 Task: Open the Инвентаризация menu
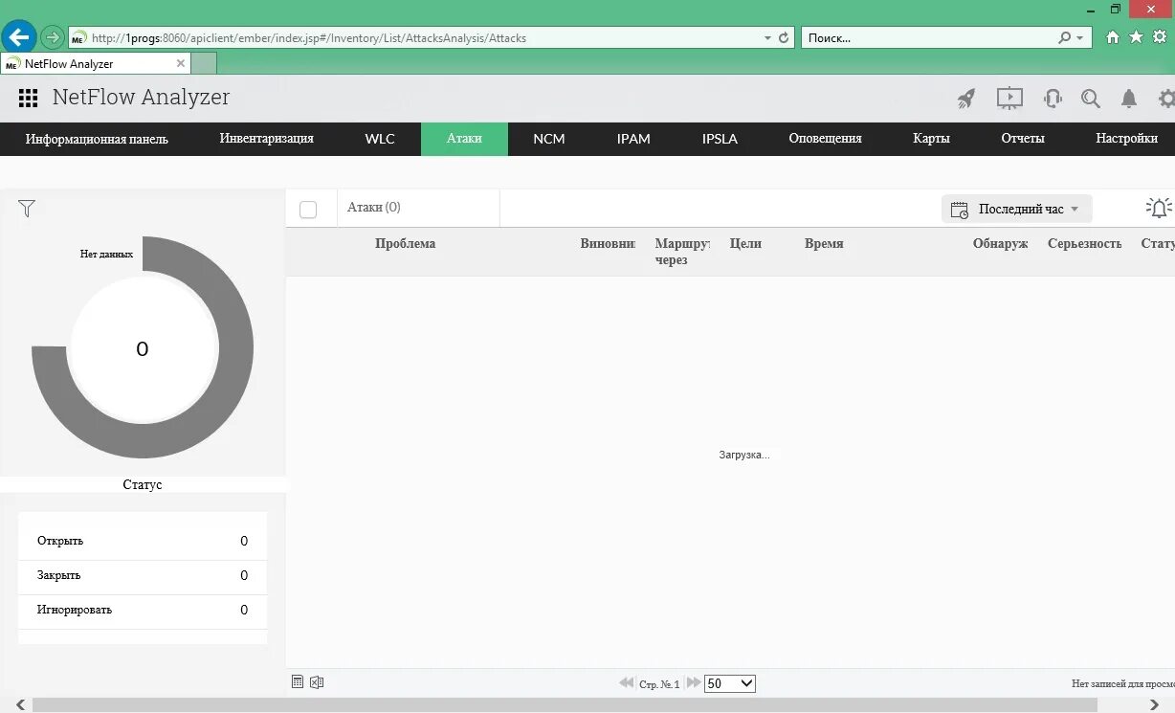coord(267,139)
